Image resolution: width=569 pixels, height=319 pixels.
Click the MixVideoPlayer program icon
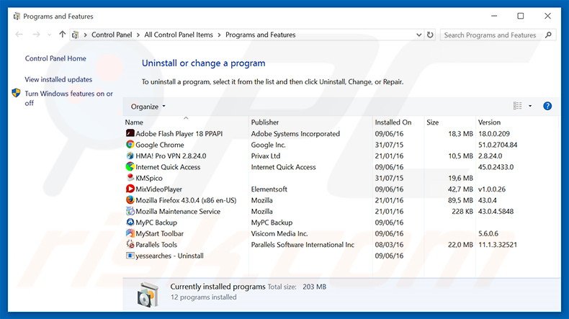click(x=130, y=189)
